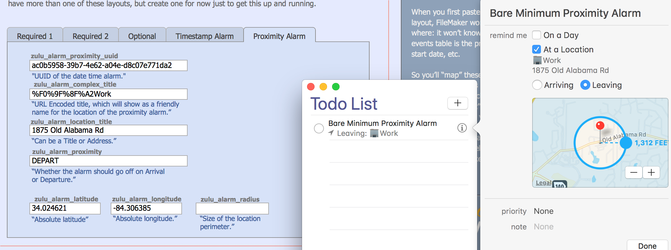Enable the On a Day checkbox
This screenshot has width=671, height=250.
(537, 35)
